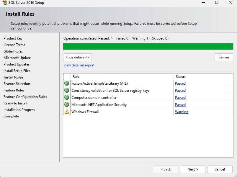Go to Global Rules step in sidebar
Viewport: 237px width, 177px height.
pyautogui.click(x=13, y=51)
